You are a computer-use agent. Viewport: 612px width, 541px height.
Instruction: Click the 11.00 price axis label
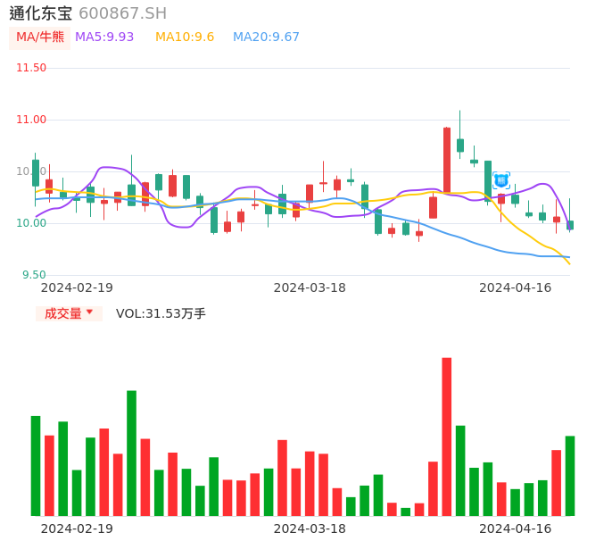coord(31,120)
